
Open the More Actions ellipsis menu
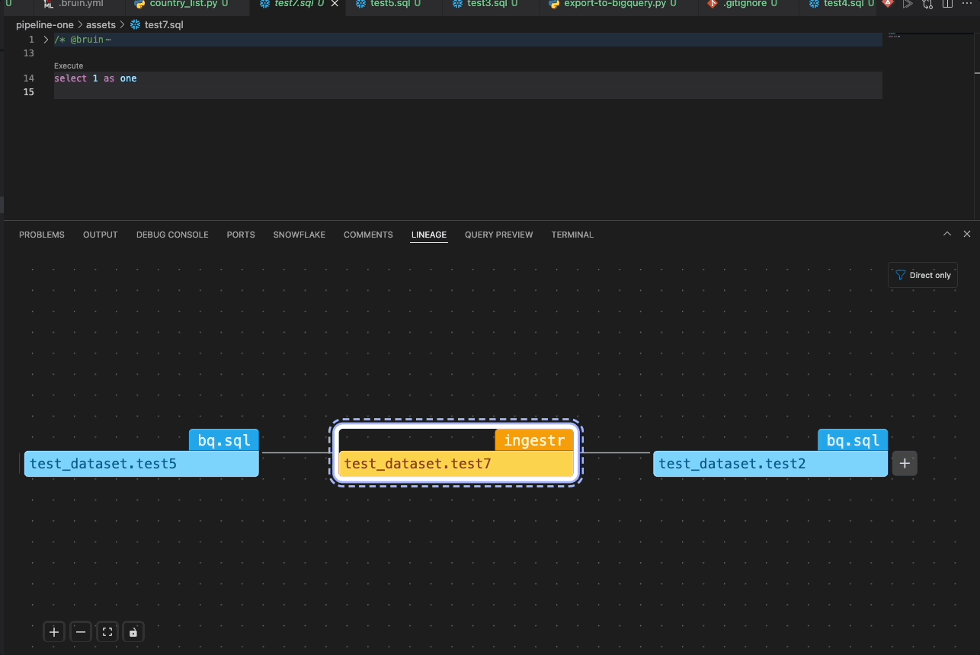[966, 4]
